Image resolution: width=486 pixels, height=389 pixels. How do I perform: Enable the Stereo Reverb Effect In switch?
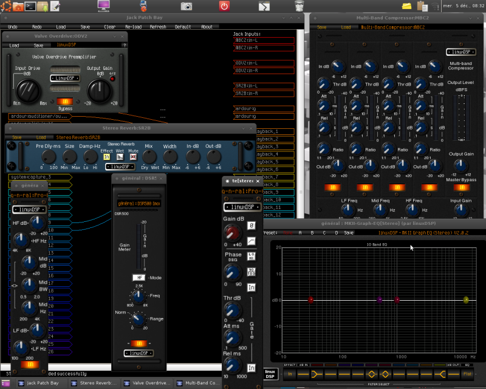(x=106, y=157)
